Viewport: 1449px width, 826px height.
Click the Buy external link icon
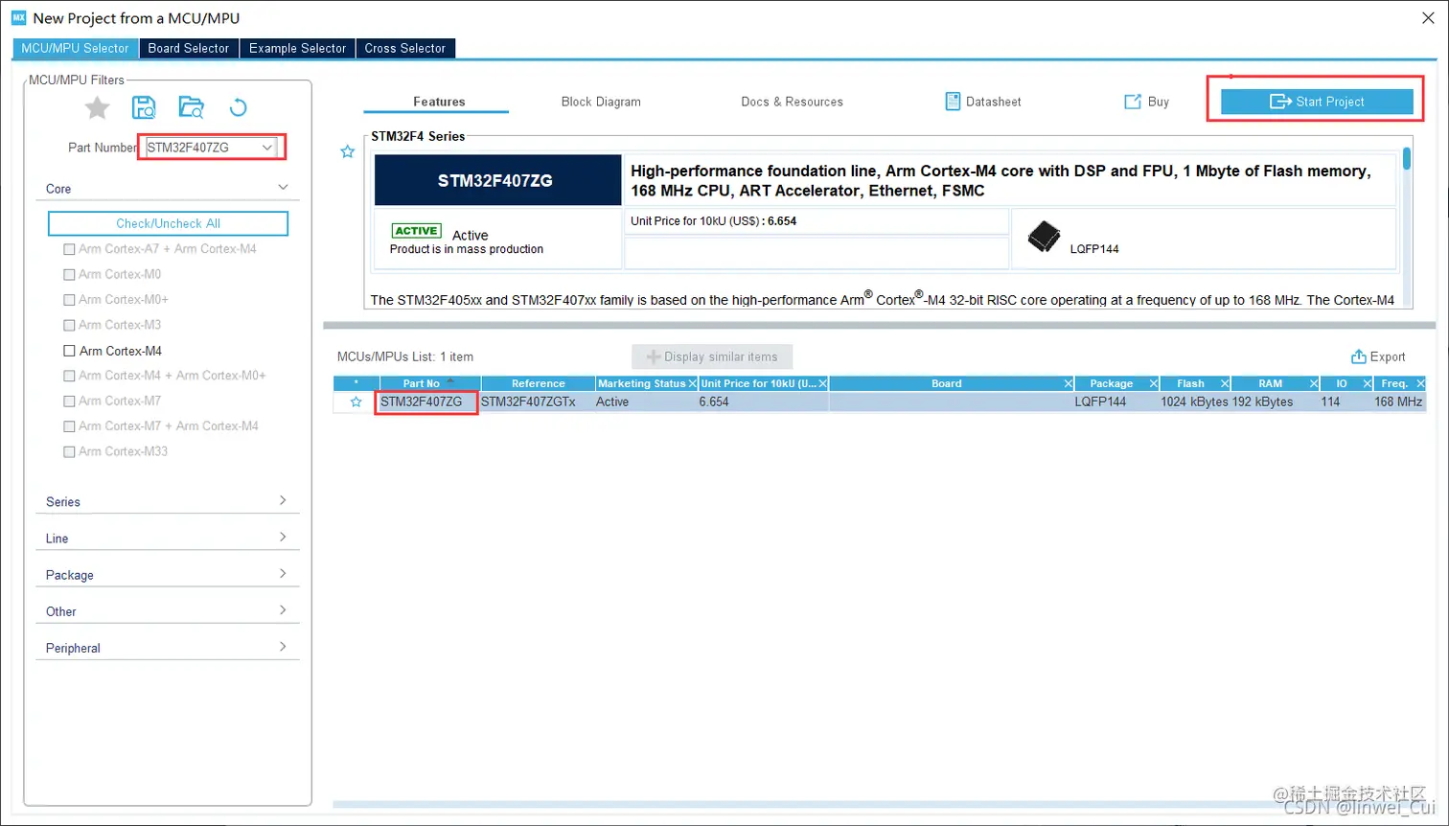[x=1133, y=102]
